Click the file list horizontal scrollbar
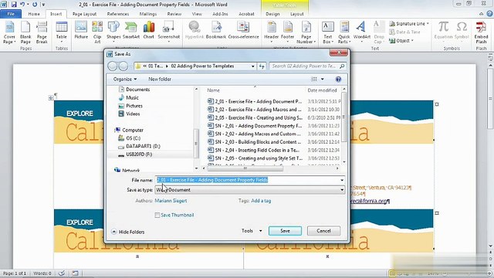494x278 pixels. click(x=245, y=168)
